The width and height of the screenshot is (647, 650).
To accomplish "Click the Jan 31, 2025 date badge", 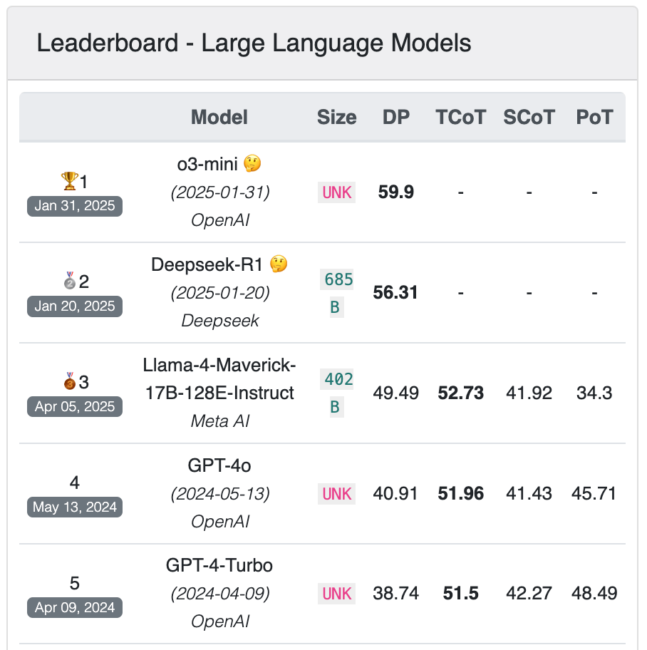I will pyautogui.click(x=75, y=207).
